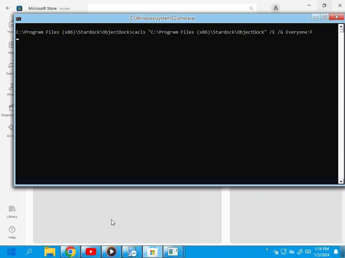Image resolution: width=345 pixels, height=258 pixels.
Task: Click the cmd.exe title bar icon
Action: click(x=19, y=19)
